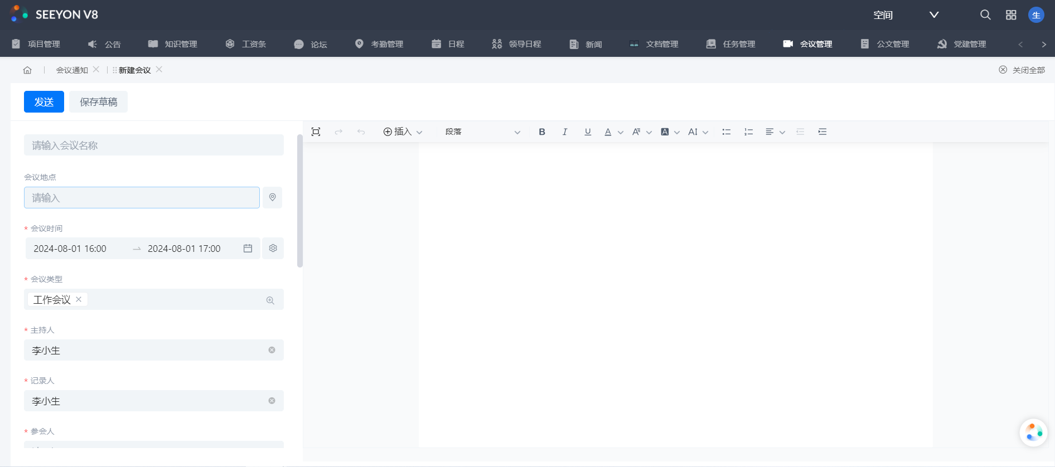1055x467 pixels.
Task: Open the calendar icon in 会议时间 field
Action: tap(248, 249)
